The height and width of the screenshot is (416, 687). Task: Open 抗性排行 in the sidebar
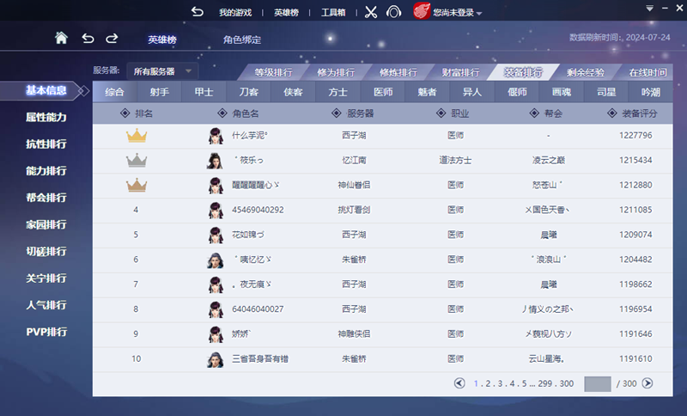[46, 144]
